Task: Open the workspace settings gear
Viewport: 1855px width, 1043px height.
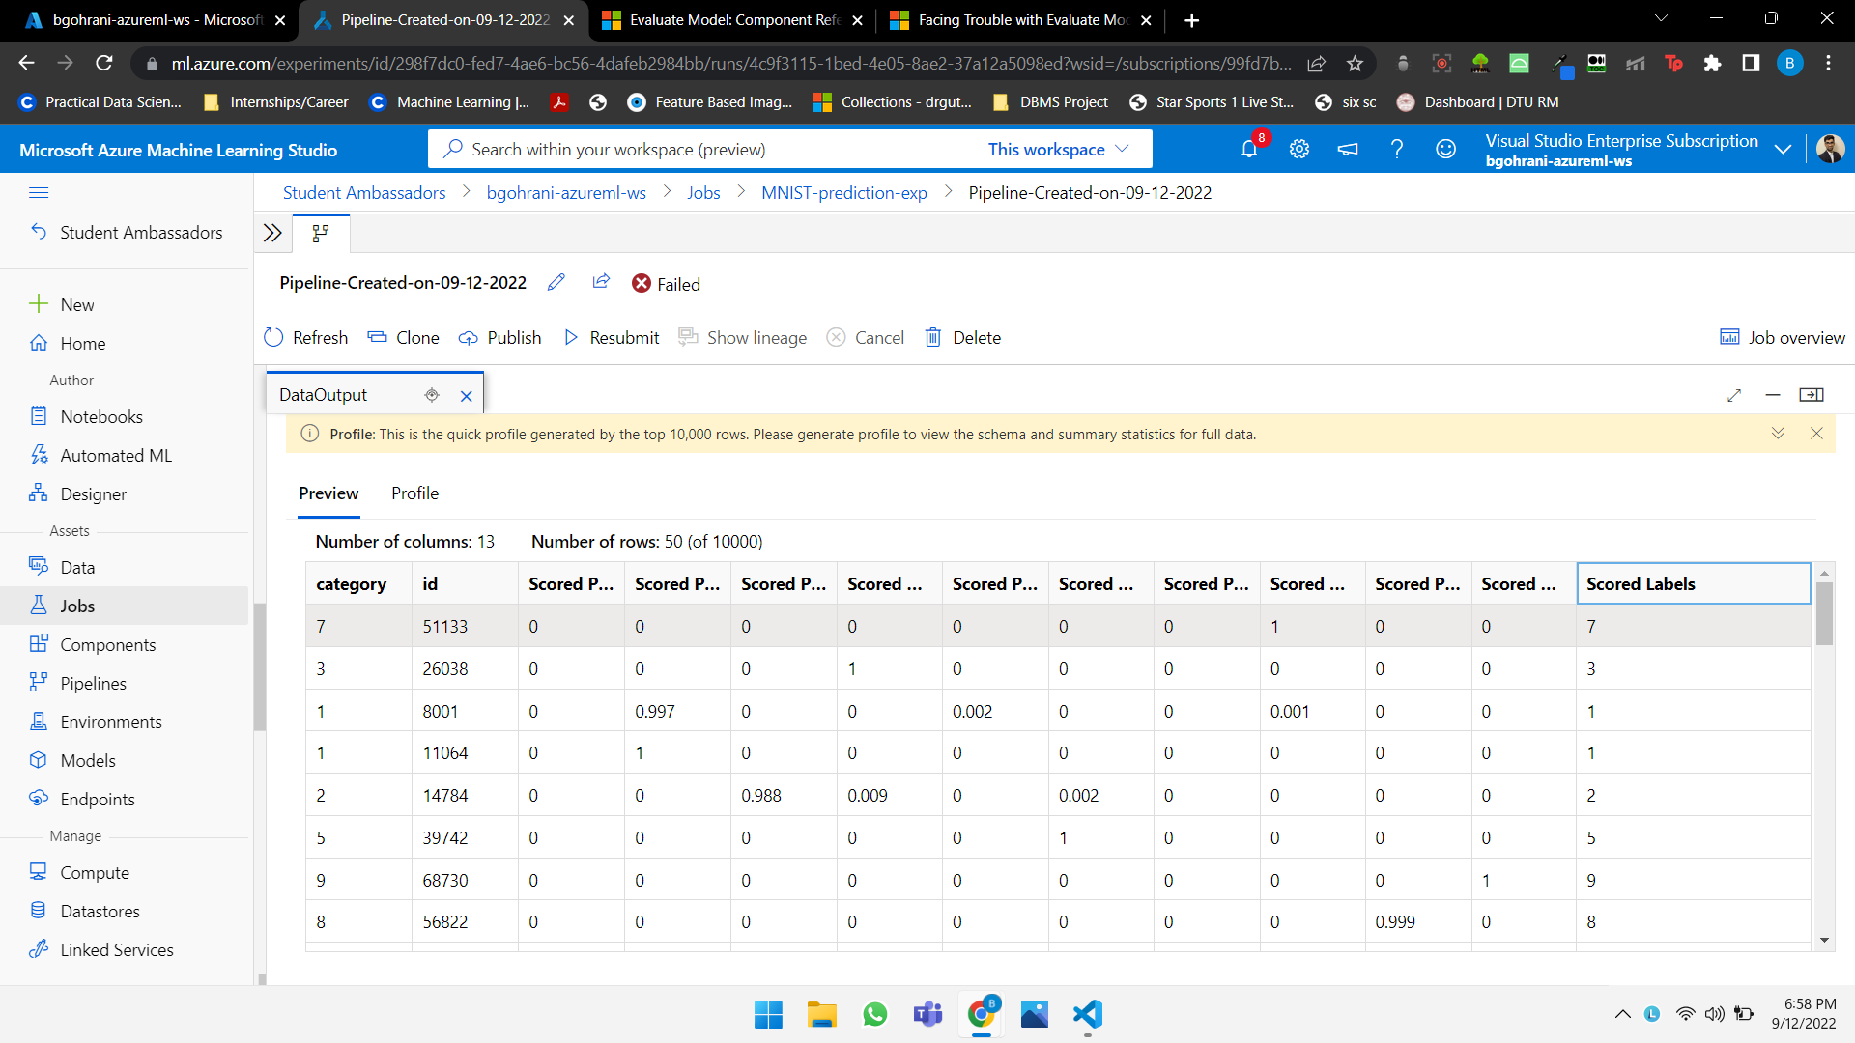Action: point(1298,149)
